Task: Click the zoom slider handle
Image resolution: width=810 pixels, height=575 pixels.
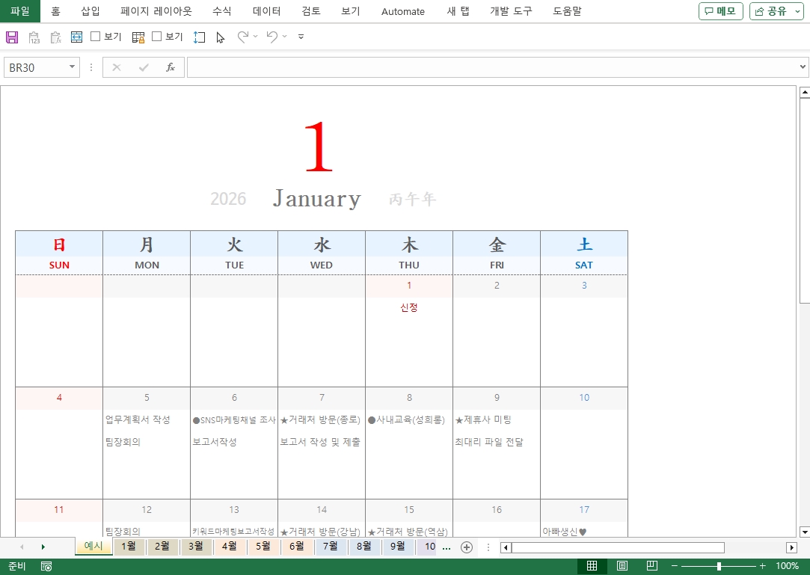Action: click(x=719, y=566)
